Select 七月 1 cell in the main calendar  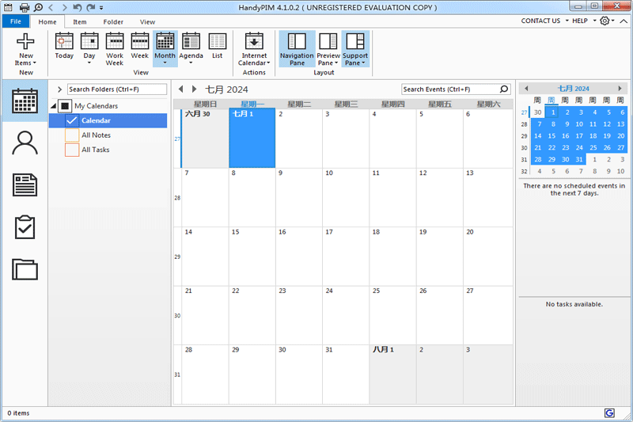(252, 138)
